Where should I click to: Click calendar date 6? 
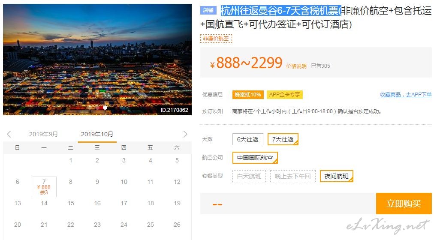[18, 182]
